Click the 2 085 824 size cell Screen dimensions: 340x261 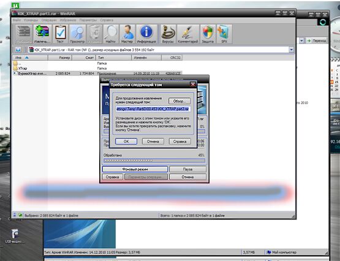coord(63,74)
